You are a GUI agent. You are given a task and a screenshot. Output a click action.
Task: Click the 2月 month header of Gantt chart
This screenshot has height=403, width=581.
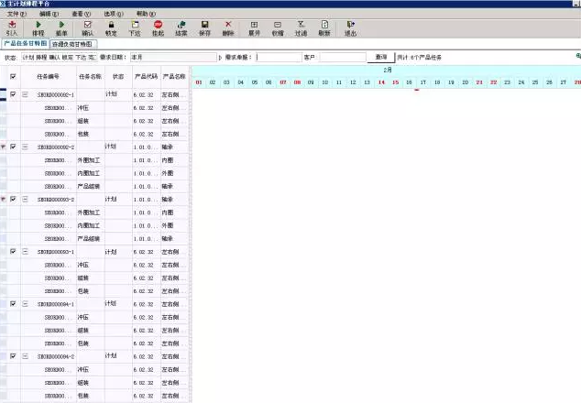point(388,70)
